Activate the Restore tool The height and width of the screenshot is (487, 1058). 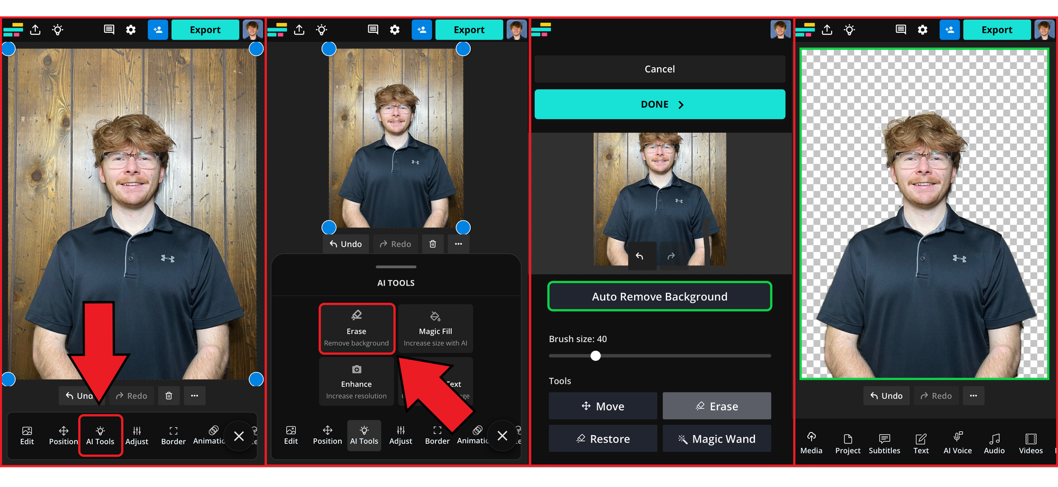point(603,438)
